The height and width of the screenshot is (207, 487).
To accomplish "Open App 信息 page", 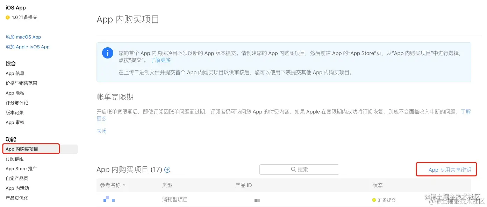I will [15, 73].
